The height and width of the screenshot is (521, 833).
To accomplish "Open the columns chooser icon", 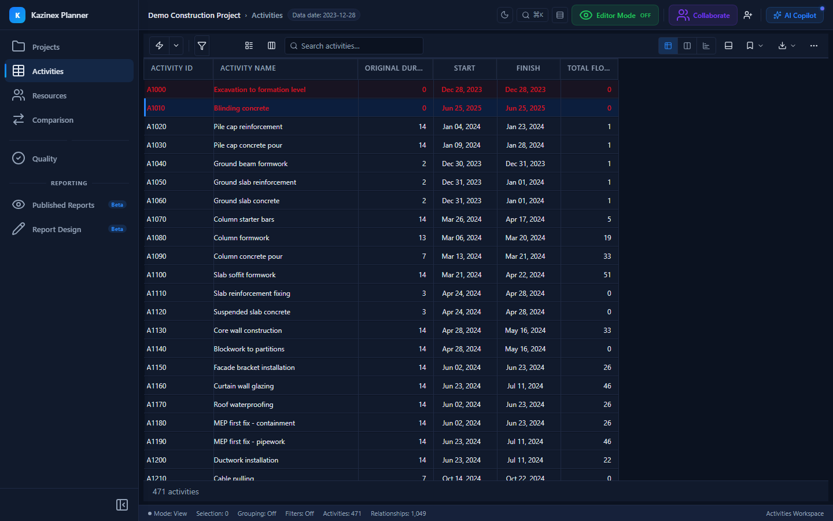I will [x=272, y=46].
